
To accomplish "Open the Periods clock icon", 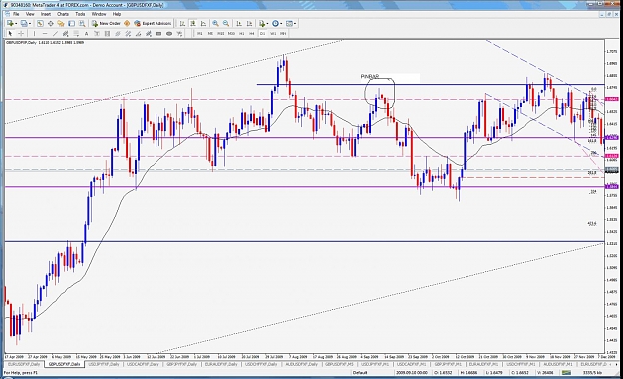I will point(275,24).
